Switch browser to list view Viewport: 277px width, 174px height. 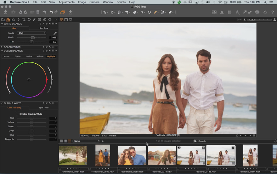[x=65, y=141]
